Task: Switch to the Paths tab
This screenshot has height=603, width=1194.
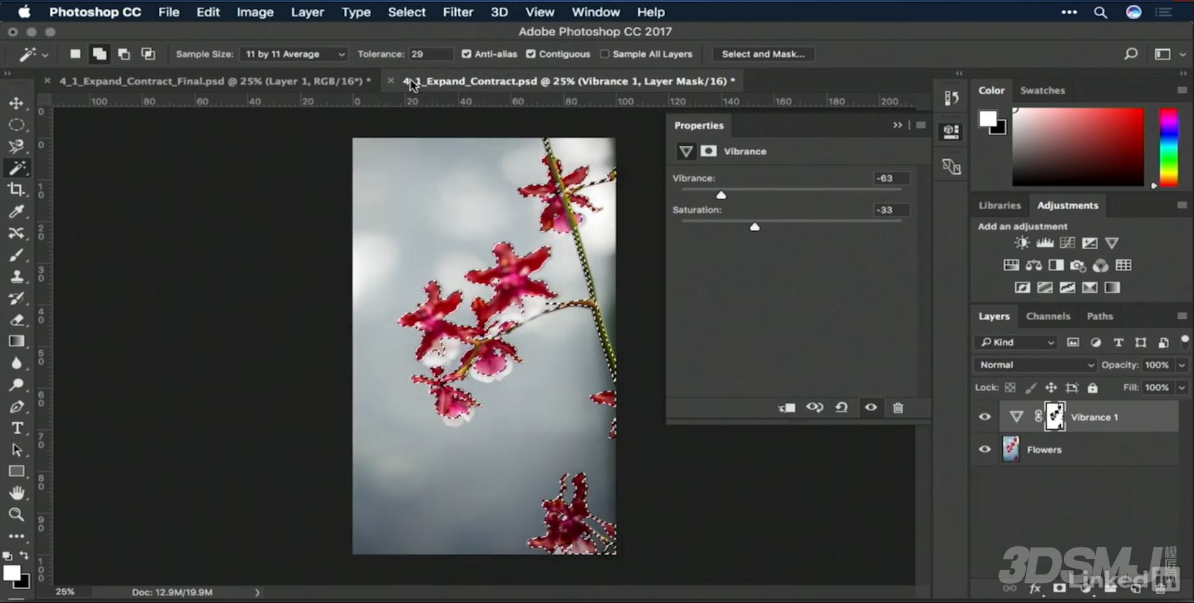Action: (1099, 316)
